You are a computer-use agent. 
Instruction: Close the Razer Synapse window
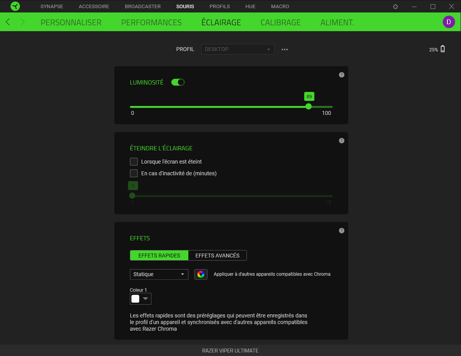(451, 7)
